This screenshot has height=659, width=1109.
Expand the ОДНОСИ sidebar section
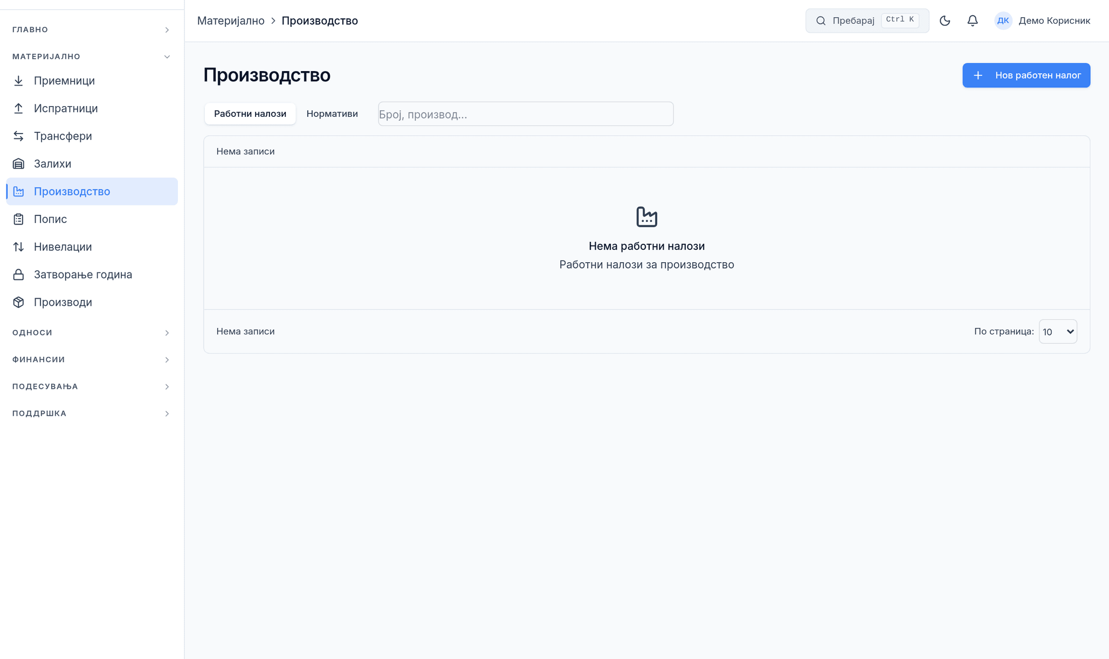(92, 333)
